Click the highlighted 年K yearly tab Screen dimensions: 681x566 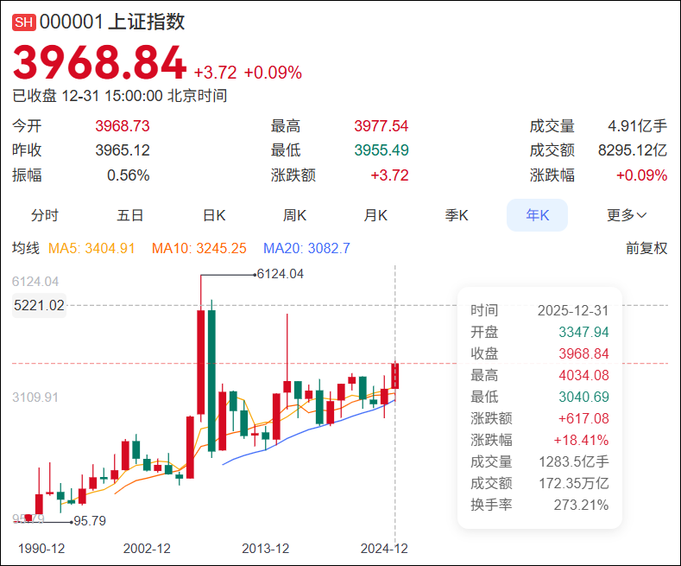point(537,215)
